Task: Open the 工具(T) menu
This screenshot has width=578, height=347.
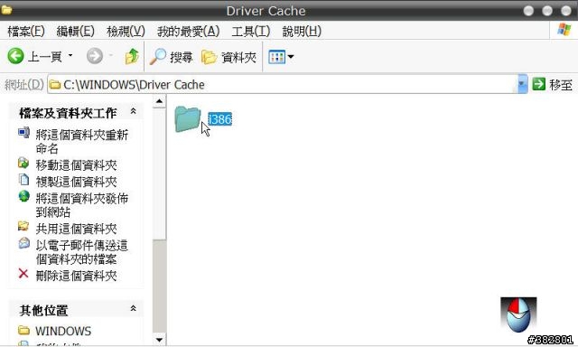Action: coord(251,31)
